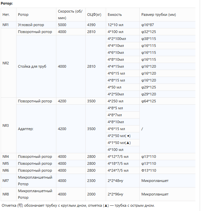201x211 pixels.
Task: Select the "φ38*115" tube size cell
Action: point(149,39)
